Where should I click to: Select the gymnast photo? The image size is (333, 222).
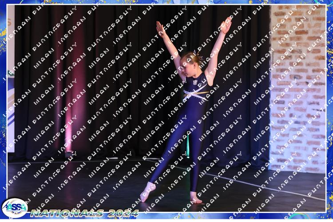coord(166,108)
